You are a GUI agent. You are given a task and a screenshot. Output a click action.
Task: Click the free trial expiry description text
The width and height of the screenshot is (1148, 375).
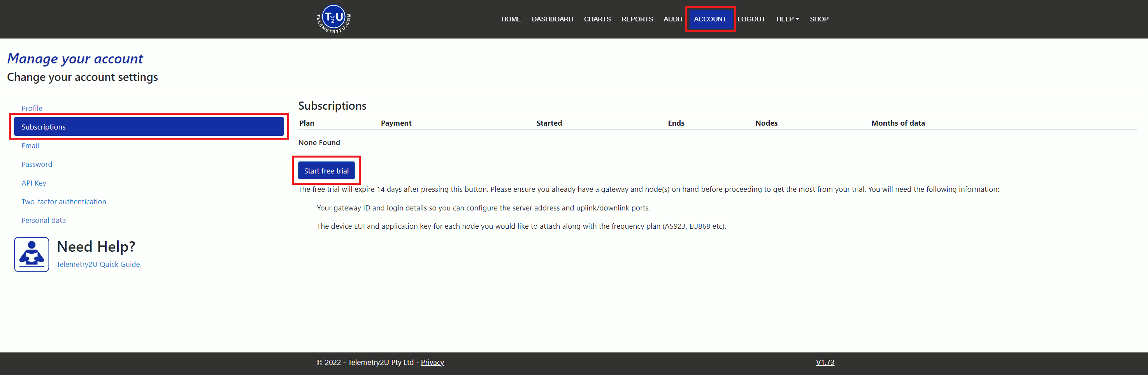coord(648,189)
